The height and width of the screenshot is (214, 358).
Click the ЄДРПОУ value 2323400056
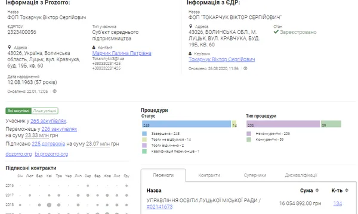pos(21,32)
